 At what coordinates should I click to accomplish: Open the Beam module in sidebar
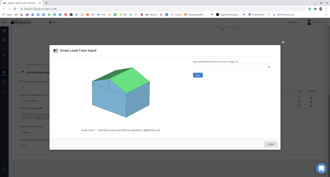(x=4, y=48)
